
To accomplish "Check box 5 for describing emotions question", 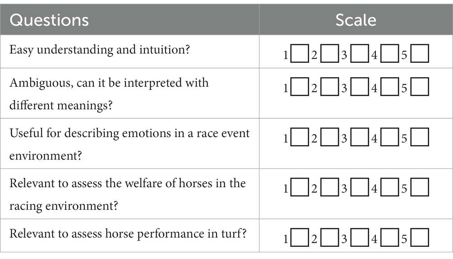I will [420, 137].
